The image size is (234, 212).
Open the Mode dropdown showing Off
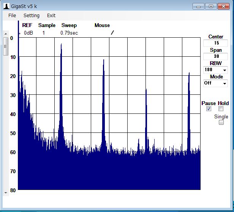(215, 83)
